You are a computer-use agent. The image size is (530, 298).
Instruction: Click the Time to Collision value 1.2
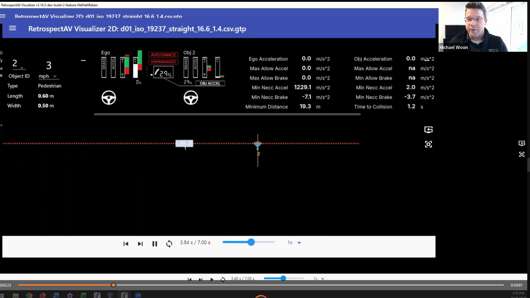(411, 106)
